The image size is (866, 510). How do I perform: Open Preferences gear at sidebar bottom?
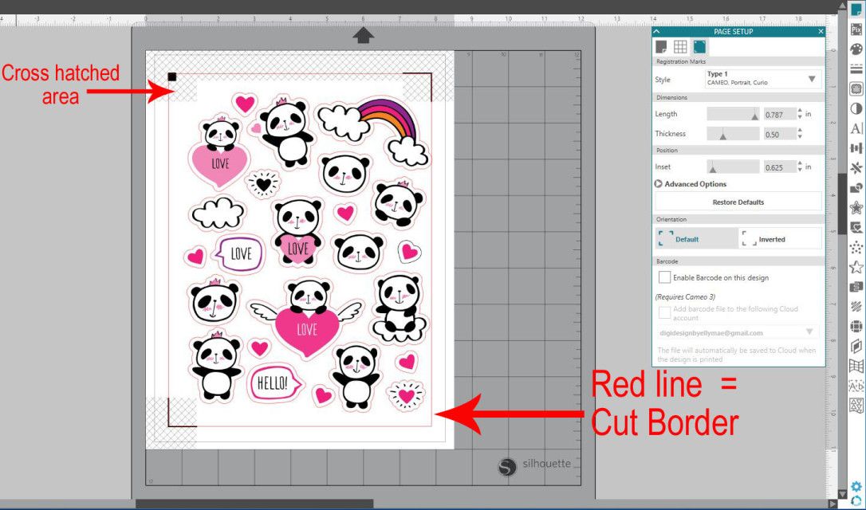856,487
